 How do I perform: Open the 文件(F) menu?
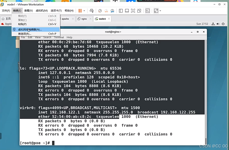click(x=6, y=11)
